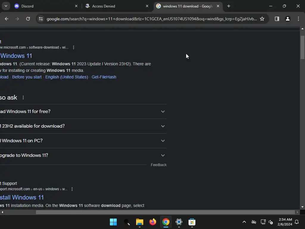Open the network status tray icon
The height and width of the screenshot is (229, 305).
[263, 222]
